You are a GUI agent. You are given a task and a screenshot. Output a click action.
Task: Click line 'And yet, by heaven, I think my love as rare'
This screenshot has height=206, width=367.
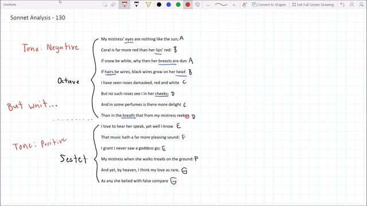click(140, 170)
